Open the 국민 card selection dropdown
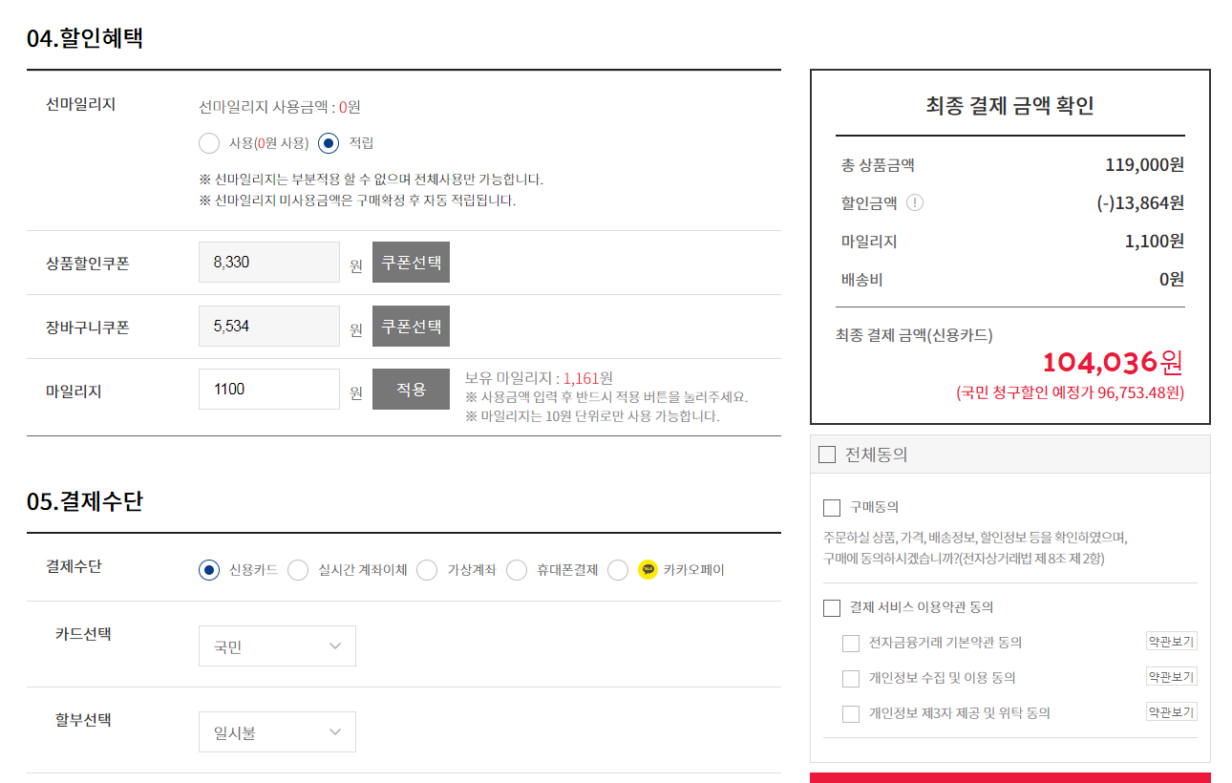The height and width of the screenshot is (783, 1232). pos(277,646)
